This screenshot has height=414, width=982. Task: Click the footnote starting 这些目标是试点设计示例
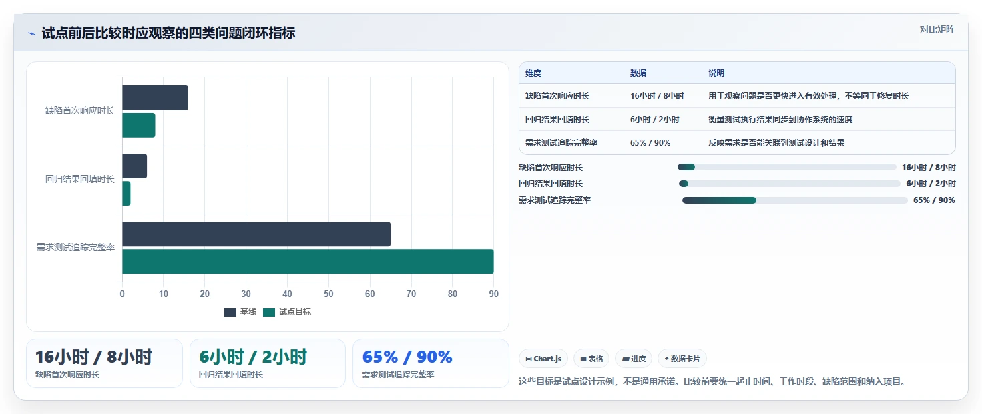coord(712,382)
